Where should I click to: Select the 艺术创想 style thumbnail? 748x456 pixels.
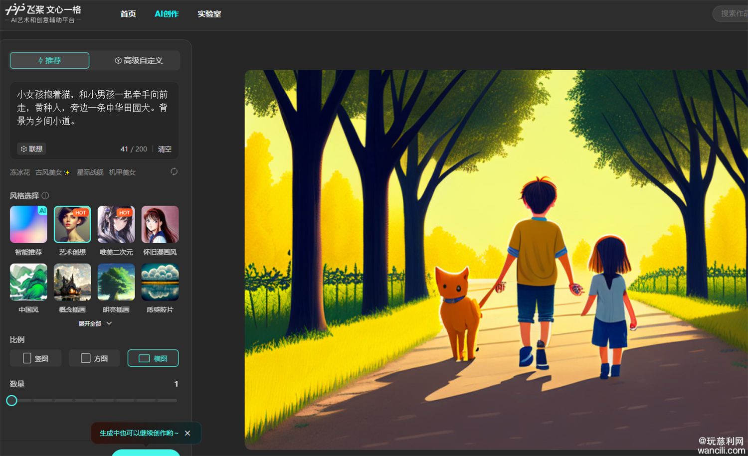72,224
